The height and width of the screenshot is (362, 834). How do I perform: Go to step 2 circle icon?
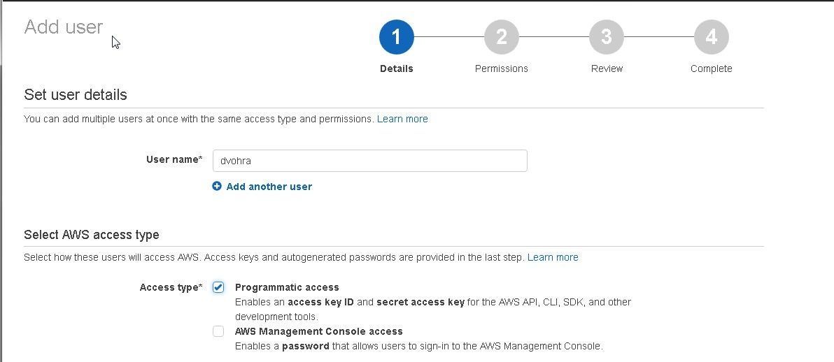[x=501, y=36]
